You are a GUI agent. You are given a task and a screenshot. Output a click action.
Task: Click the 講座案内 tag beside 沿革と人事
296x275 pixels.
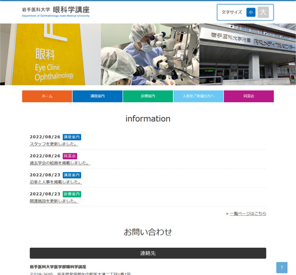pyautogui.click(x=72, y=175)
